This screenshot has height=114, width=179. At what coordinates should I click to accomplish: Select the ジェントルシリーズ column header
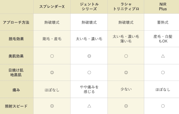pyautogui.click(x=89, y=7)
